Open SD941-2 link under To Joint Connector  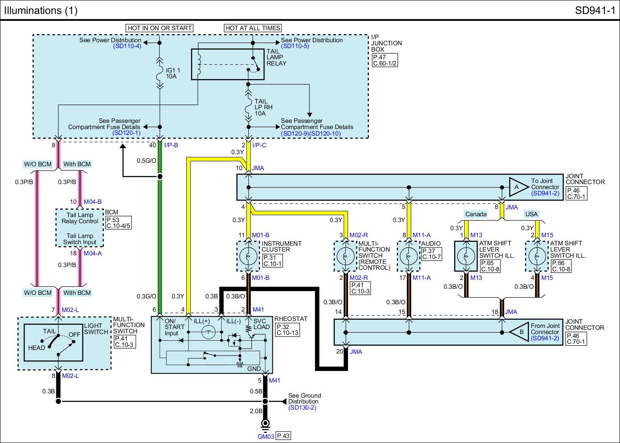[x=545, y=193]
